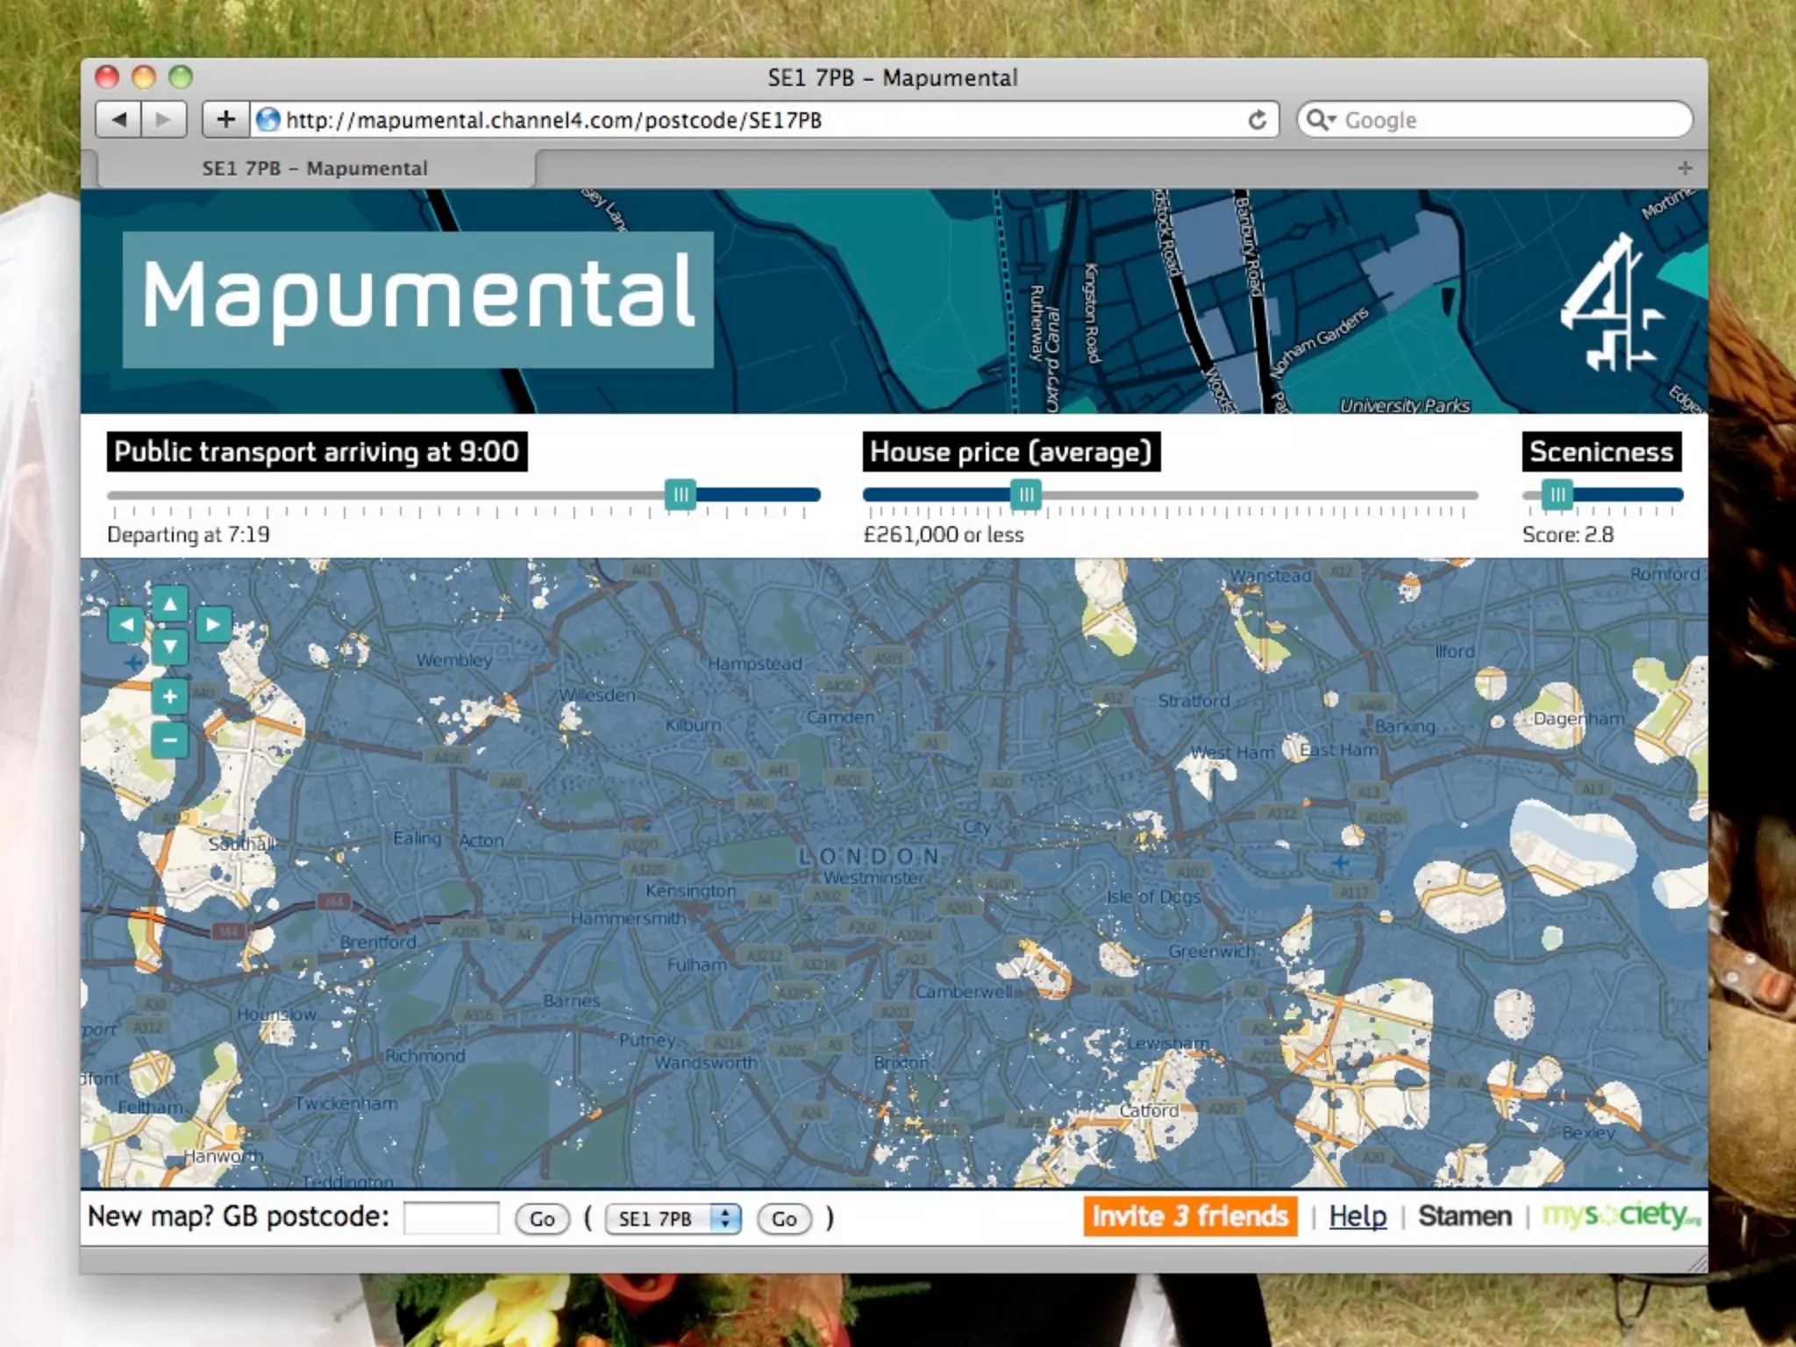This screenshot has width=1796, height=1347.
Task: Open a new tab with the plus at the tab bar's right
Action: (x=1685, y=167)
